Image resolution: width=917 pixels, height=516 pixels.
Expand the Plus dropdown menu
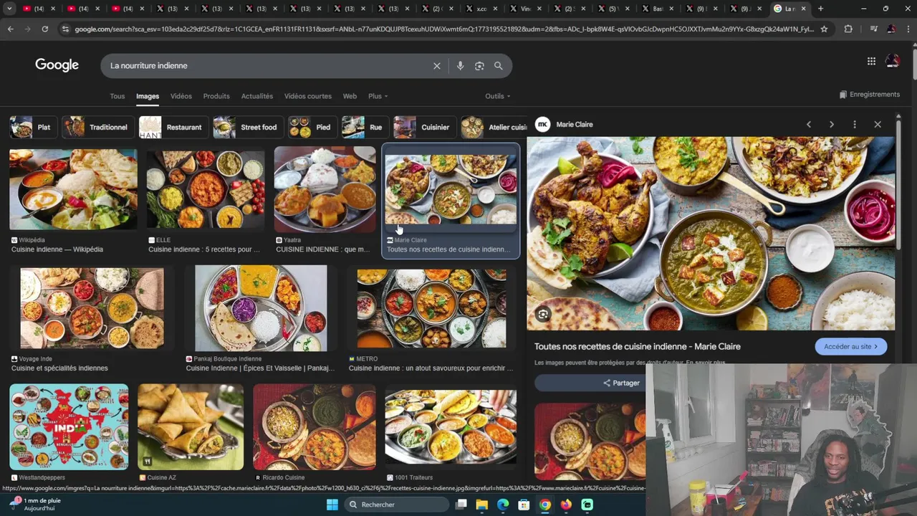(378, 96)
